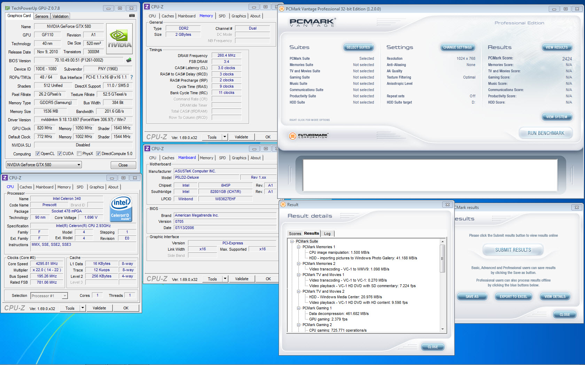The height and width of the screenshot is (365, 585).
Task: Click Validate in CPU-Z CPU window
Action: (x=99, y=308)
